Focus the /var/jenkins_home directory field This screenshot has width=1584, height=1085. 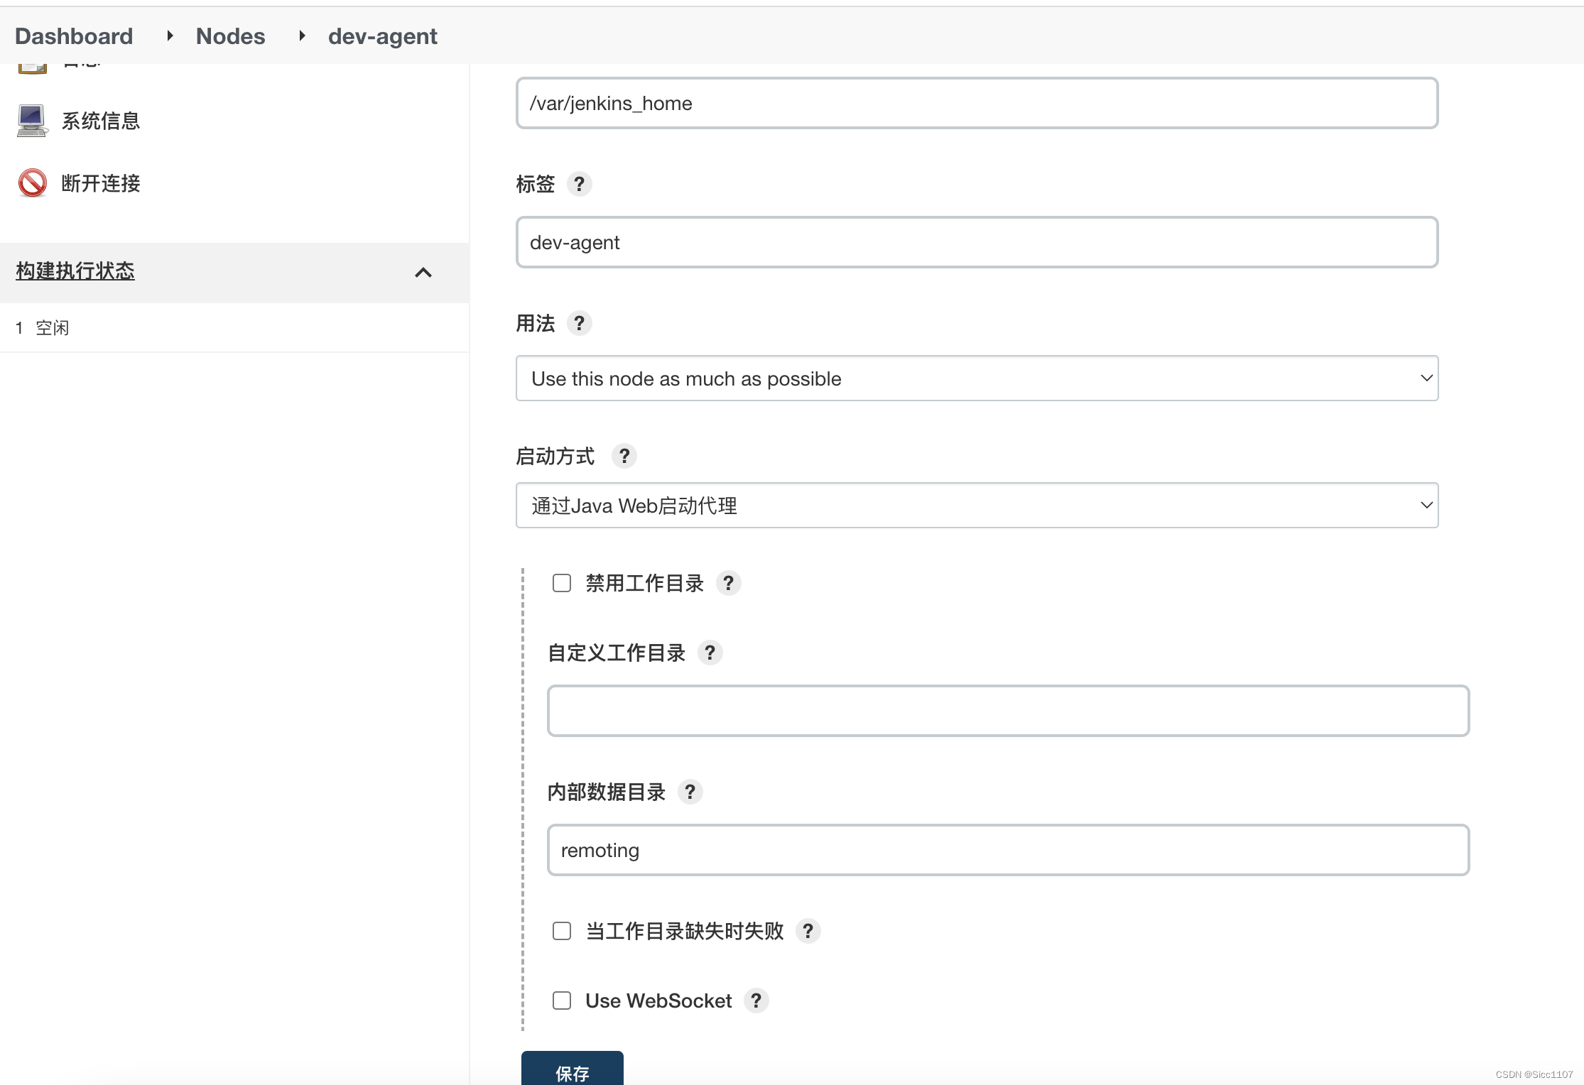977,103
